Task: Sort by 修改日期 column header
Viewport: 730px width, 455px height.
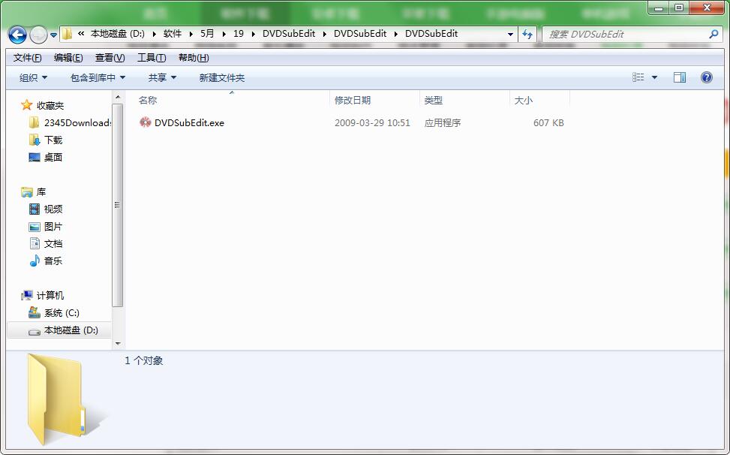Action: pyautogui.click(x=353, y=100)
